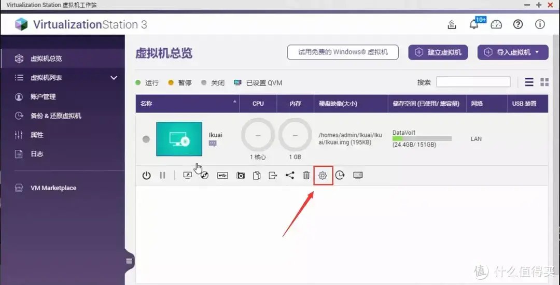Click the 关闭 grey legend item

[213, 83]
